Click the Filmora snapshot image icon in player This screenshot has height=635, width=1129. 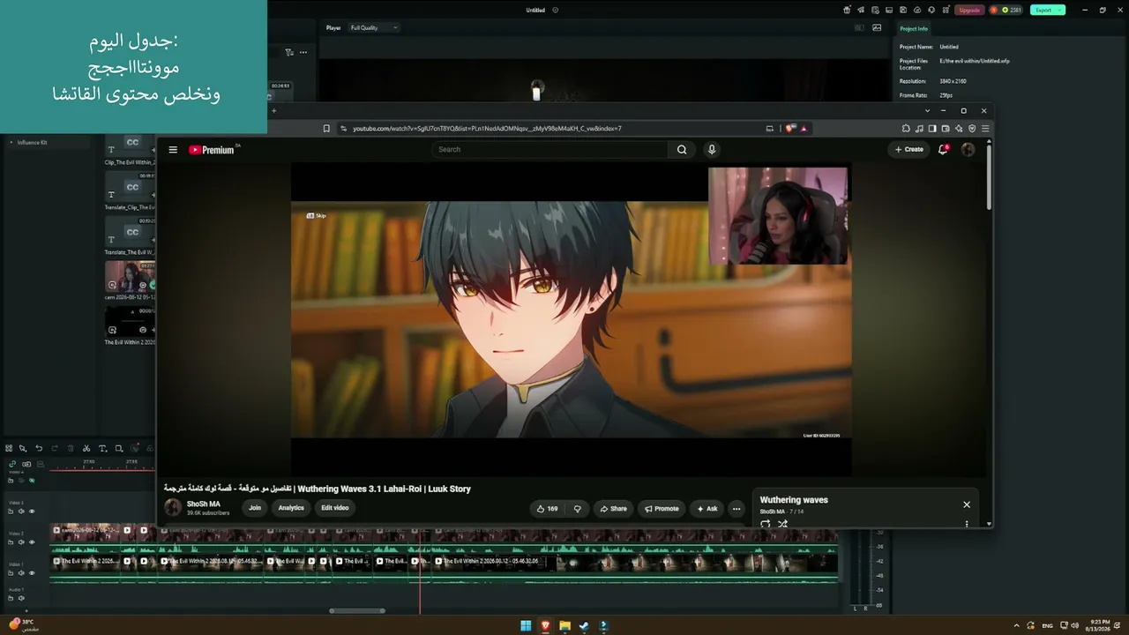tap(877, 28)
